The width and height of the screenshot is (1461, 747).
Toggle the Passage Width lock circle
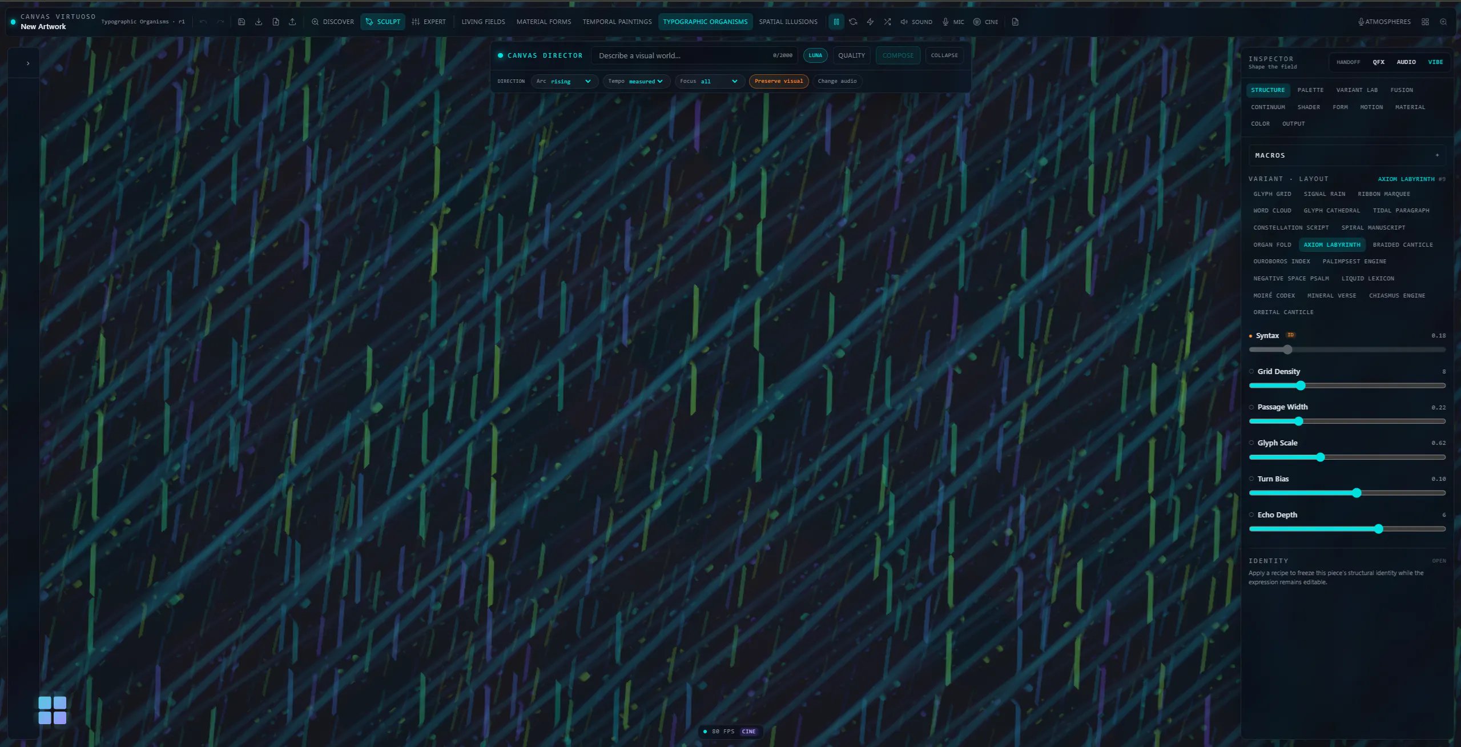point(1251,407)
